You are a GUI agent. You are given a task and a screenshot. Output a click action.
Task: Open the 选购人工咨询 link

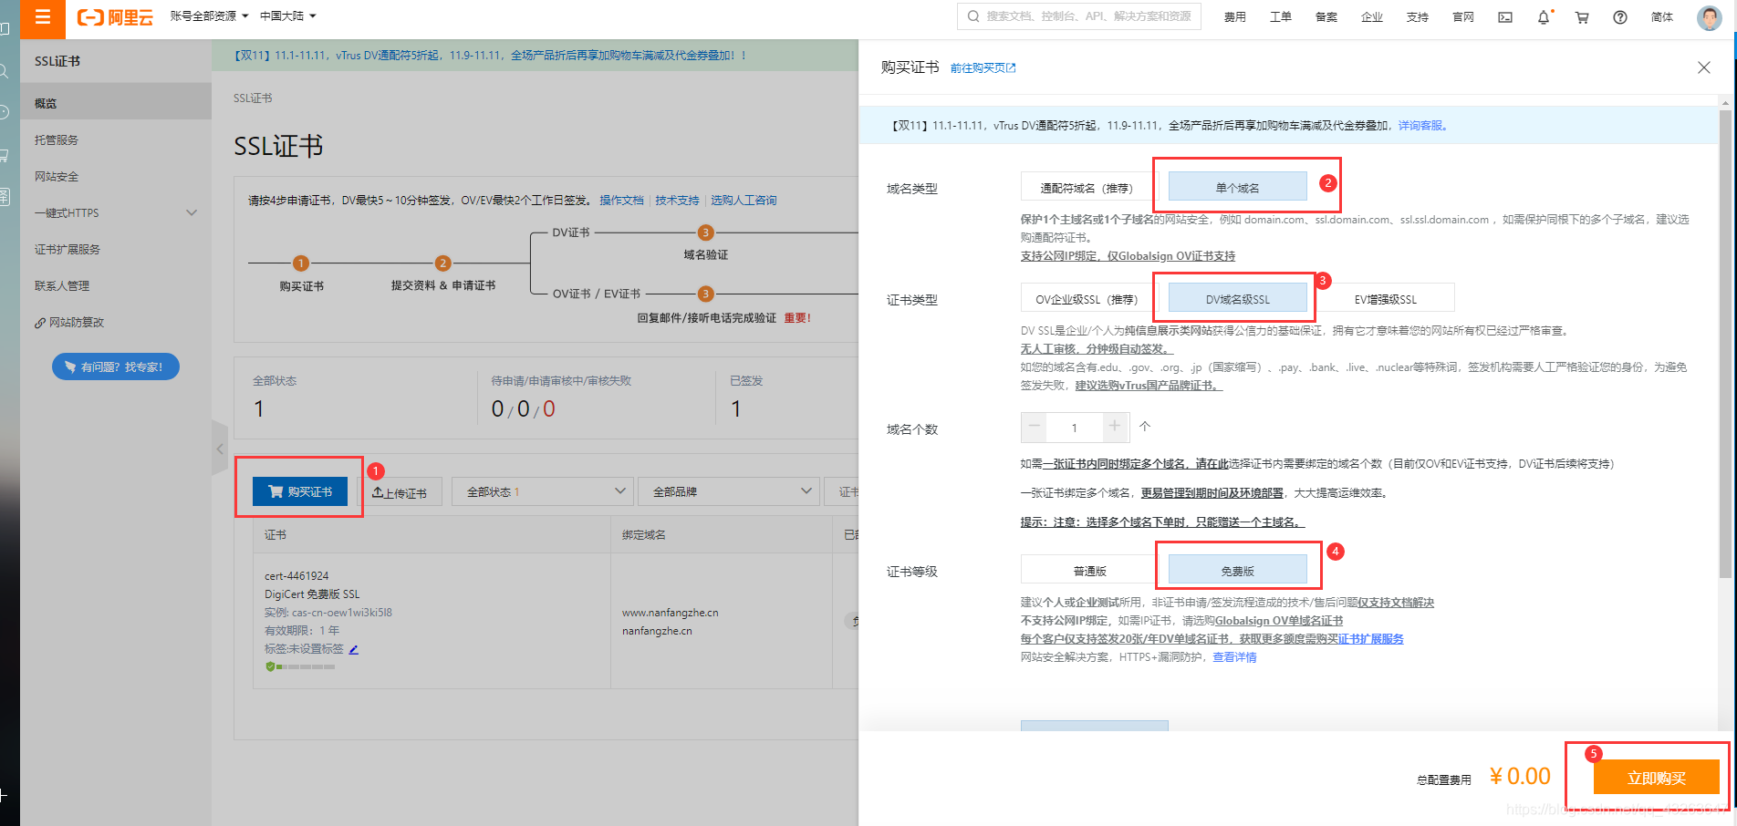744,201
